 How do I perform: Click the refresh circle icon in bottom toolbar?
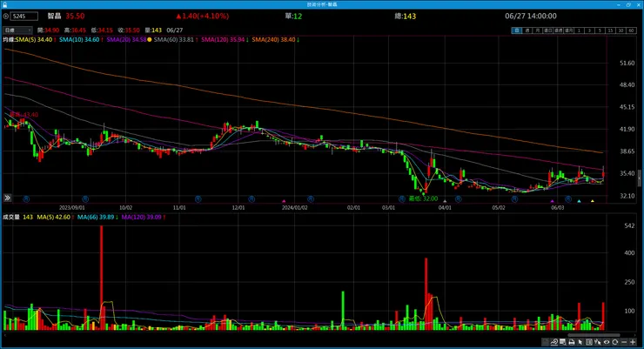[614, 342]
